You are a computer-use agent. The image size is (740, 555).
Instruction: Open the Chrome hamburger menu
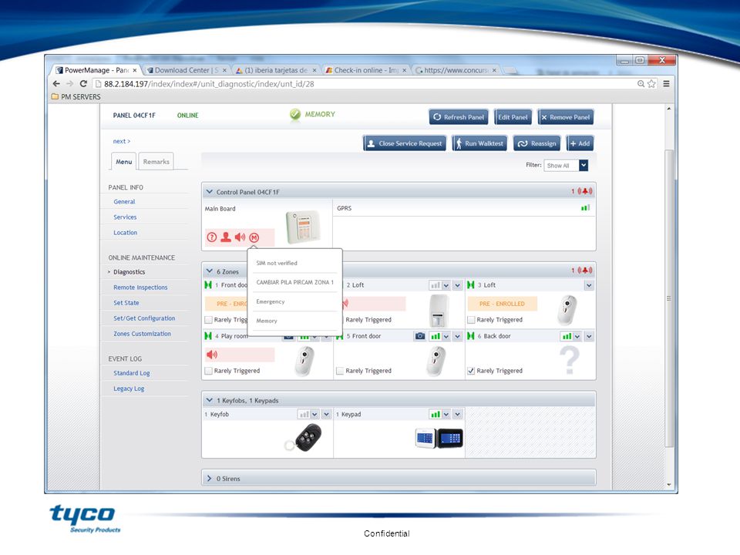(666, 83)
